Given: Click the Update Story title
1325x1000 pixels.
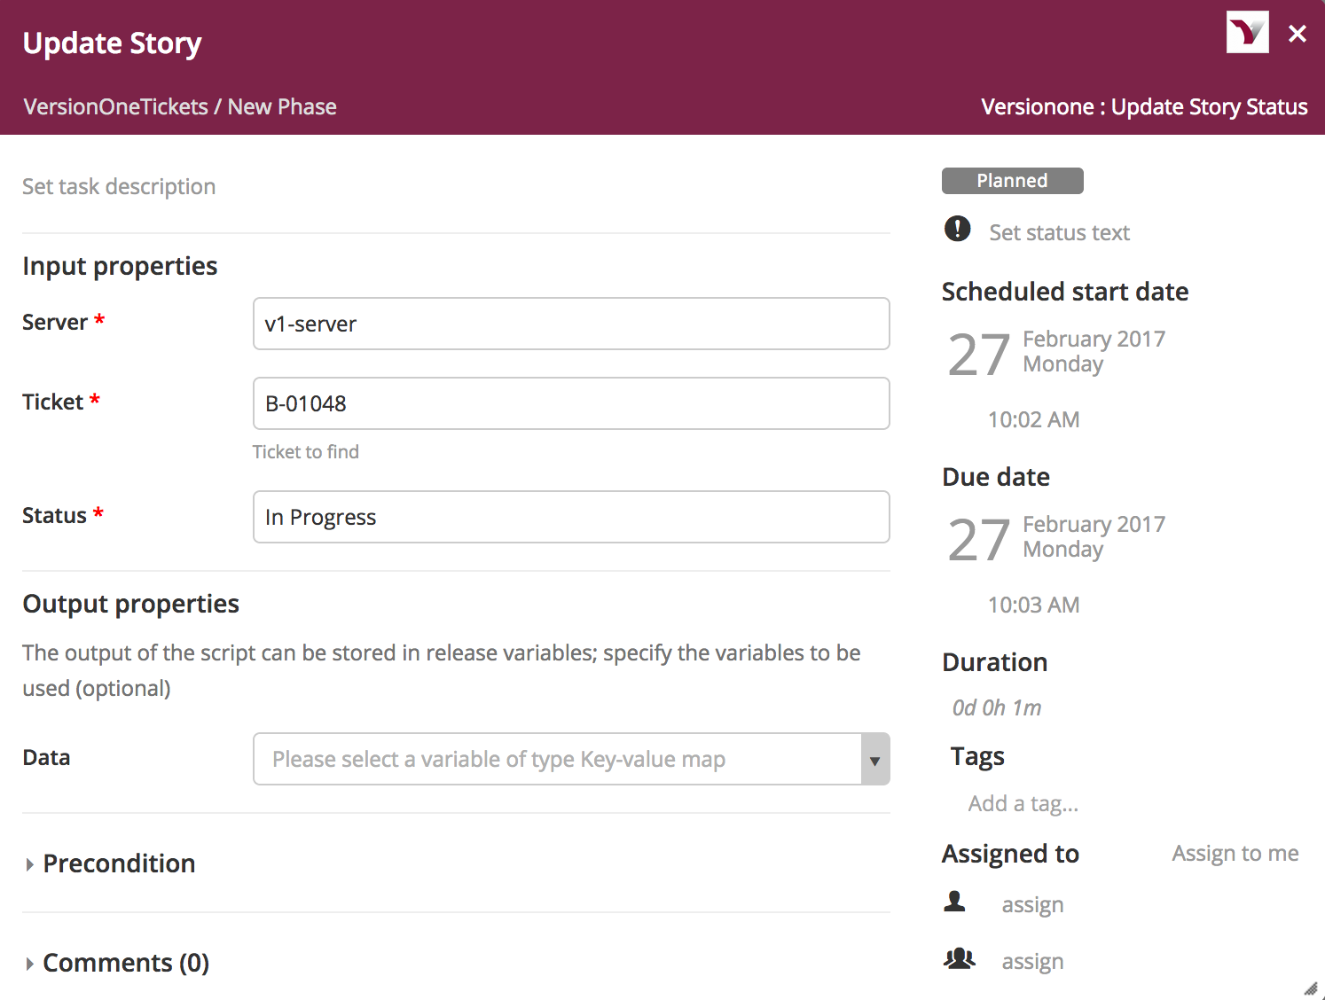Looking at the screenshot, I should [x=112, y=43].
